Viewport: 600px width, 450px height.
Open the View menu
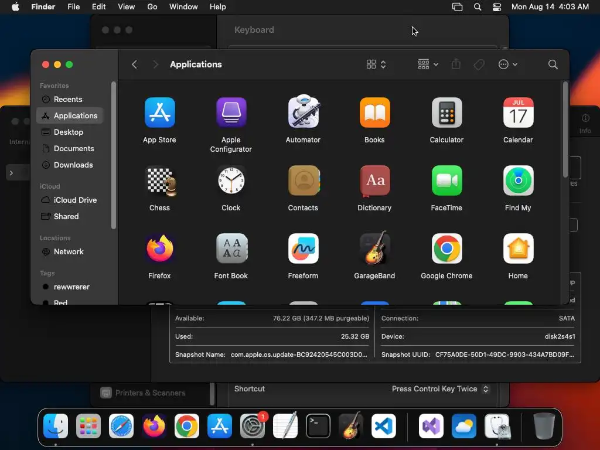[x=127, y=7]
